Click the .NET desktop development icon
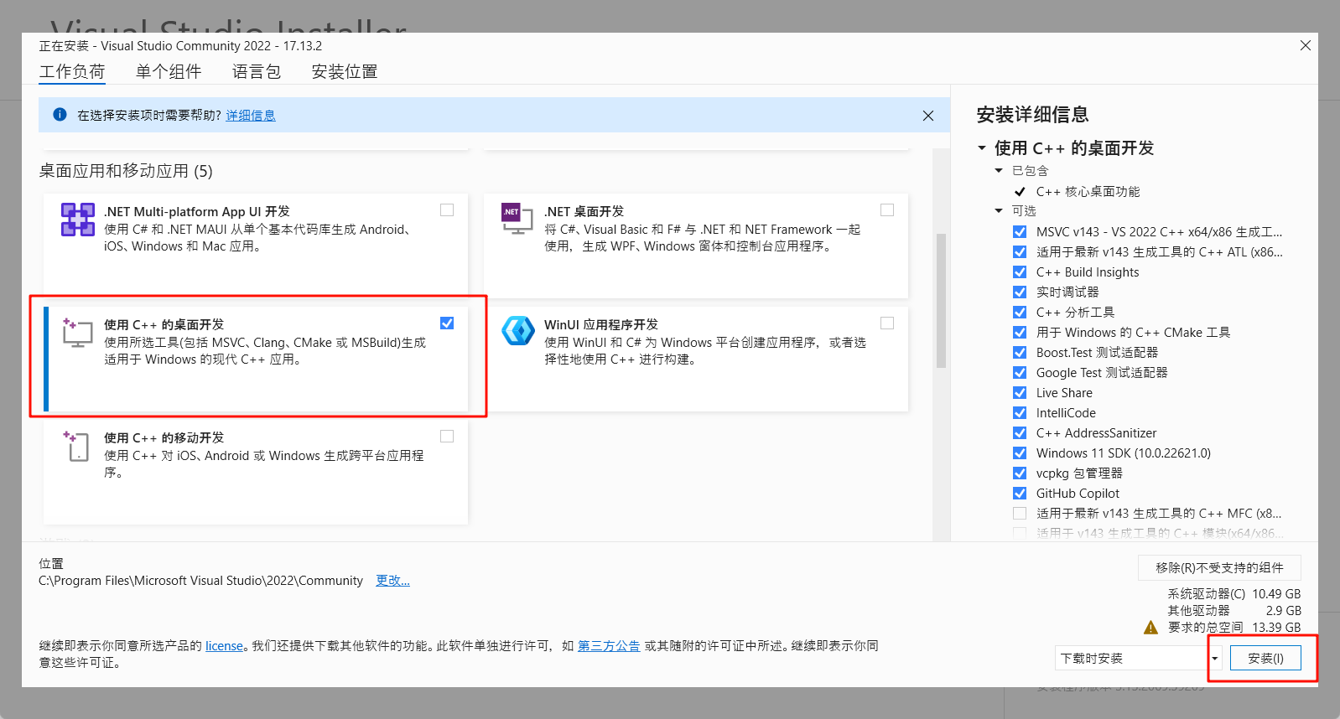 [517, 219]
